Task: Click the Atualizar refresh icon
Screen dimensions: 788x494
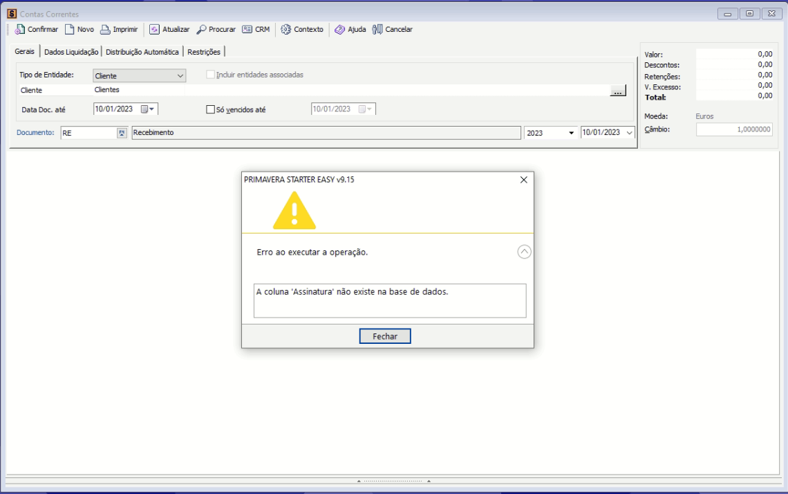Action: point(154,30)
